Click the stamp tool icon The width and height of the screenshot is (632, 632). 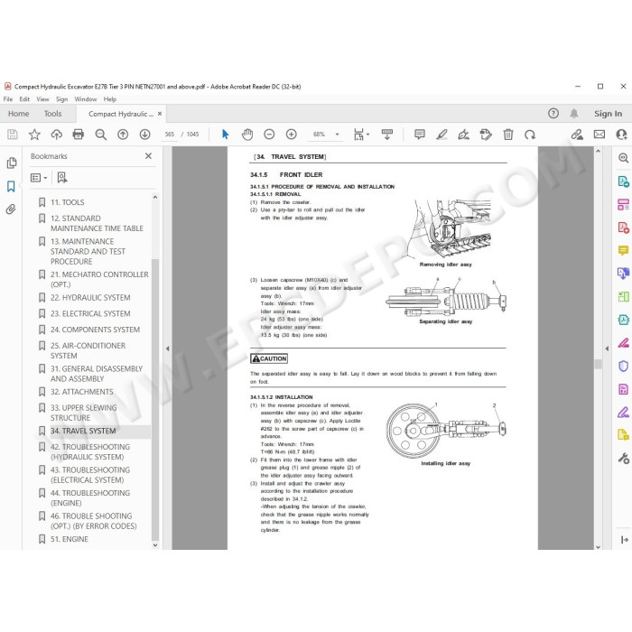tap(486, 135)
